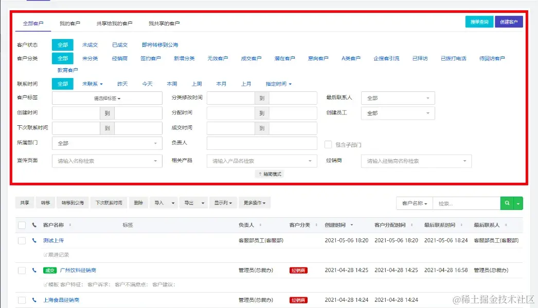
Task: Click the green search magnifier icon
Action: [x=507, y=203]
